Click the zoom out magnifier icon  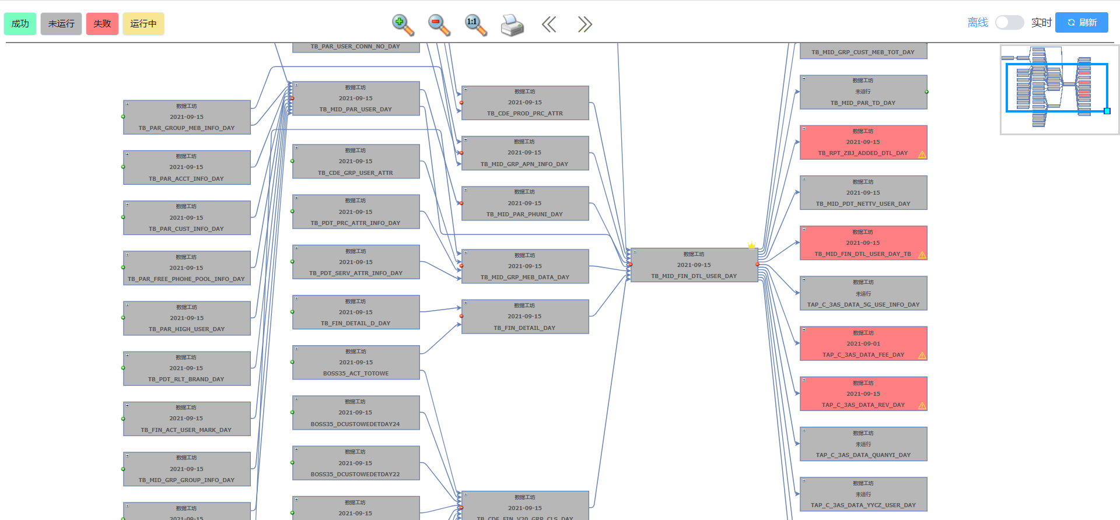(x=439, y=24)
